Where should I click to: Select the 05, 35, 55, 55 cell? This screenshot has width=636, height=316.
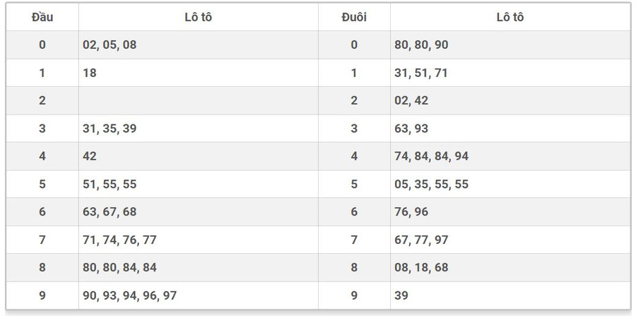(x=431, y=185)
